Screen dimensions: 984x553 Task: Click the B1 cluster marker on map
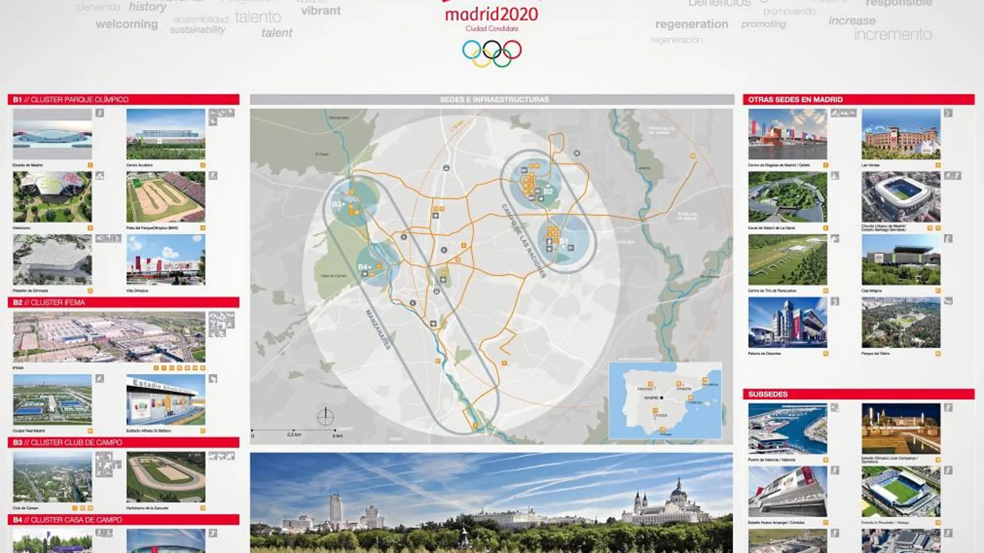pyautogui.click(x=563, y=242)
